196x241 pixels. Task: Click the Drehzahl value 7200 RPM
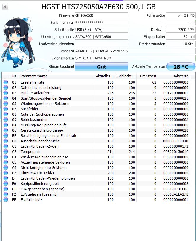(181, 30)
